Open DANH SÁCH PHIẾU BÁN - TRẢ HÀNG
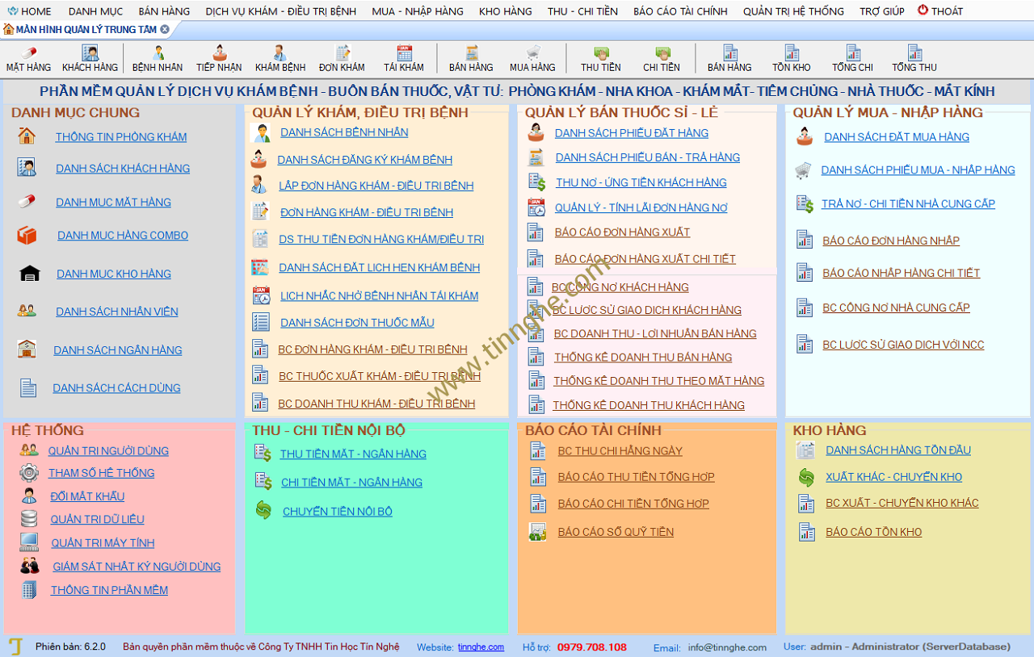 pos(648,157)
